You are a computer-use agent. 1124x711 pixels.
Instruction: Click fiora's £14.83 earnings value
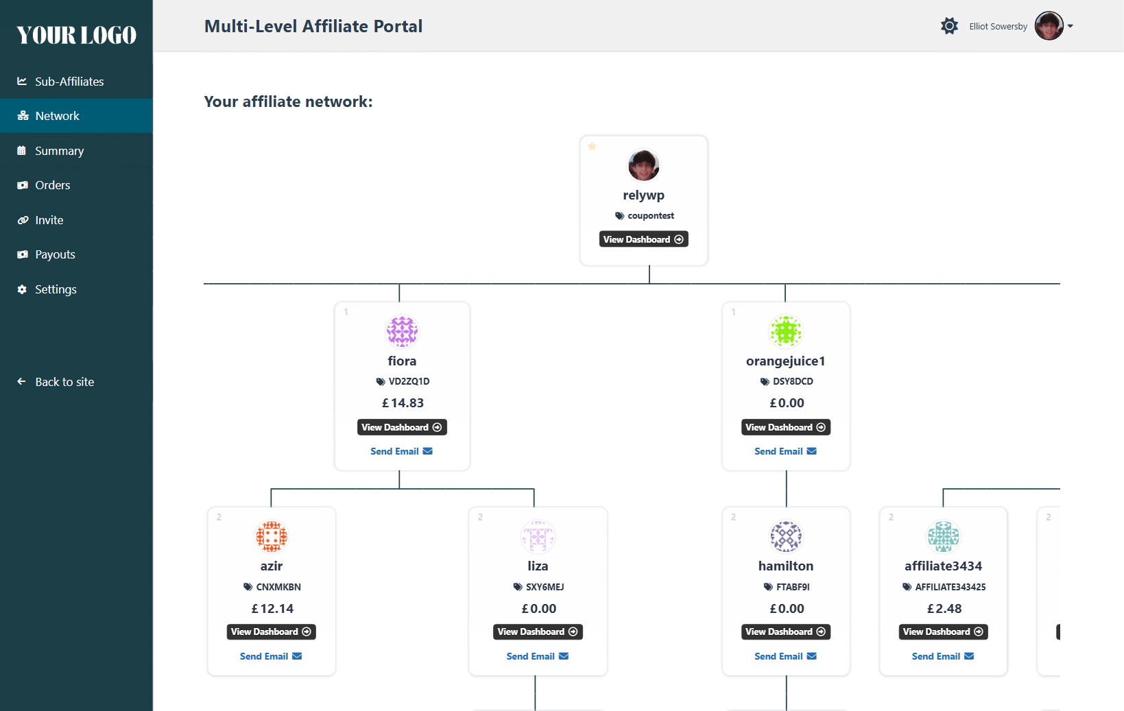coord(403,403)
